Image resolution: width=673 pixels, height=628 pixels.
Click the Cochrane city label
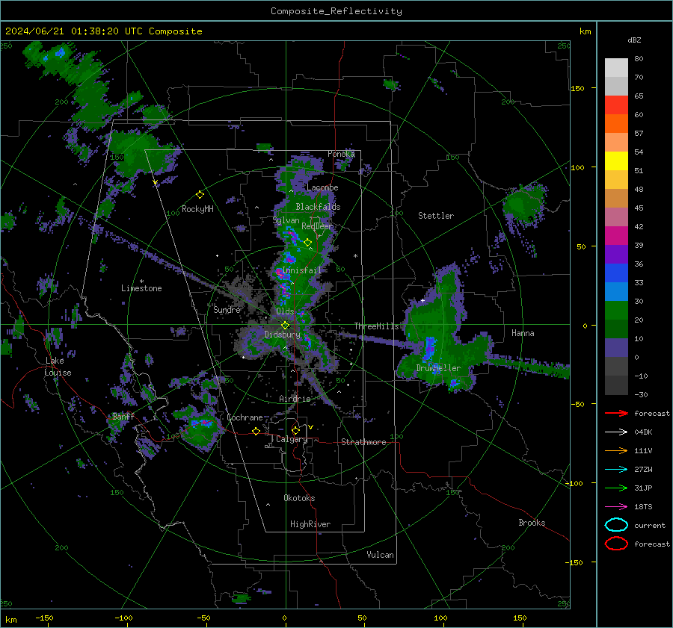pos(245,417)
